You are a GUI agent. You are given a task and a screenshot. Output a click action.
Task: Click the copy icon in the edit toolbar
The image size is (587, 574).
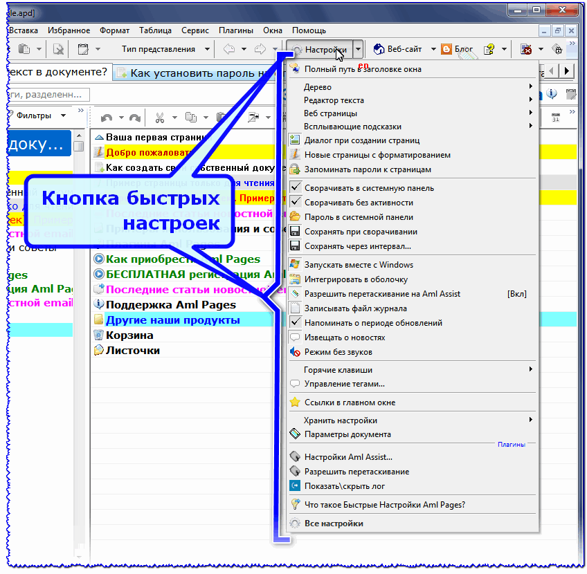click(x=191, y=118)
